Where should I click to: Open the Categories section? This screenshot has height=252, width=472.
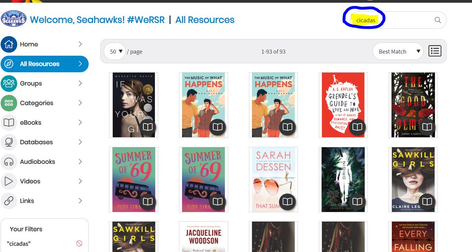tap(44, 103)
